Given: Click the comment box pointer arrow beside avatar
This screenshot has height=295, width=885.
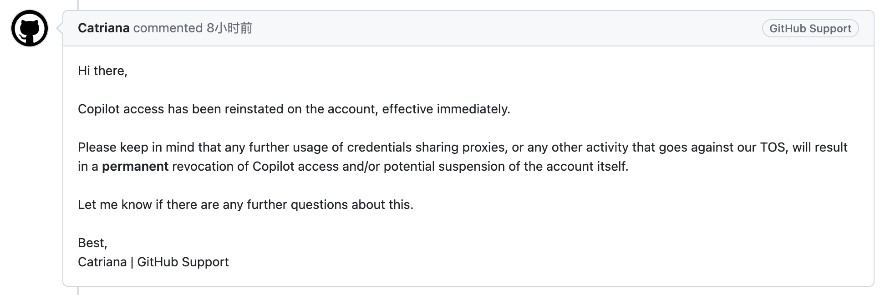Looking at the screenshot, I should (x=60, y=28).
